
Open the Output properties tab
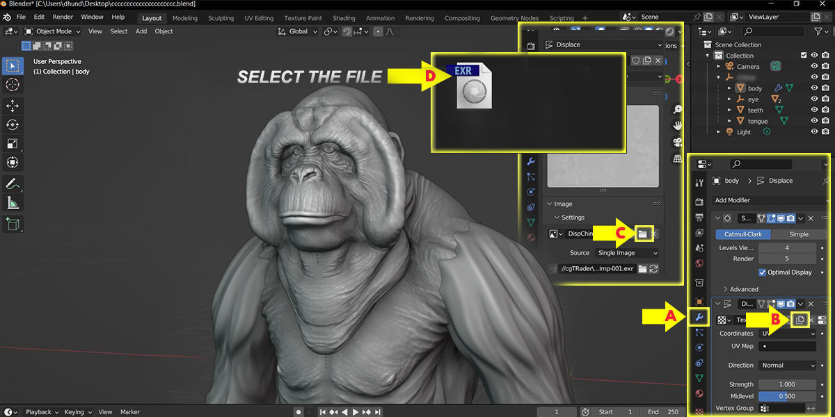700,217
